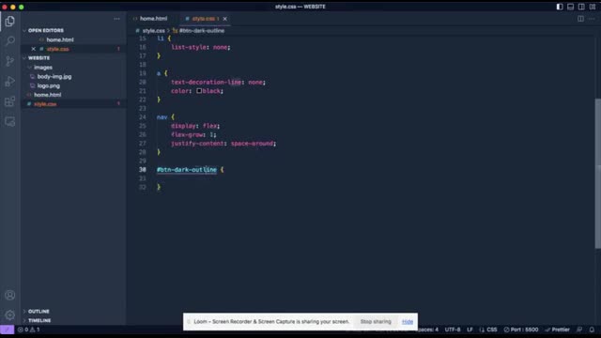Viewport: 601px width, 338px height.
Task: Open editor more actions ellipsis
Action: pyautogui.click(x=592, y=19)
